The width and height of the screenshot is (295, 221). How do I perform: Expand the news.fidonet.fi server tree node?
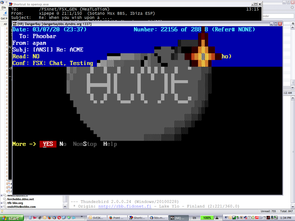click(x=1, y=195)
